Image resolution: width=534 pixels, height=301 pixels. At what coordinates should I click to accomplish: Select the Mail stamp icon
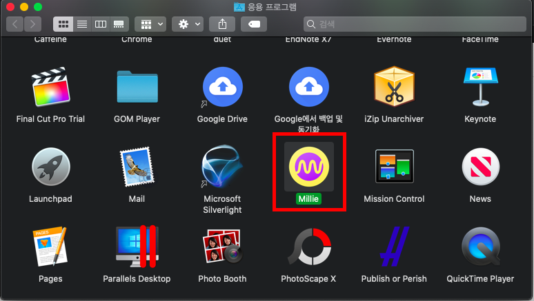tap(137, 167)
